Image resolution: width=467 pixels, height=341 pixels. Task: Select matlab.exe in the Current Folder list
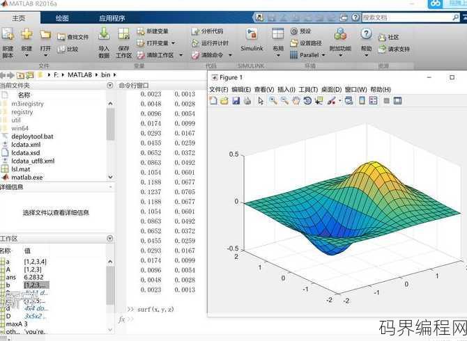pos(26,177)
